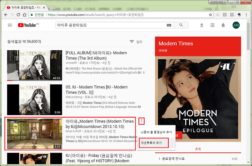Open IU Friday (금요일에 만나요) title link

99,158
